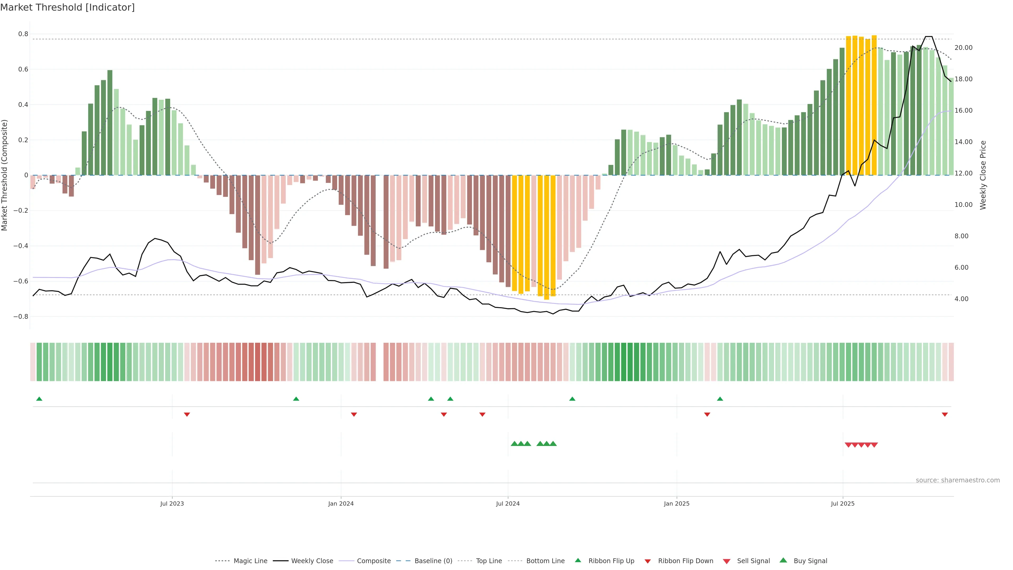Click the Market Threshold [Indicator] chart title
The width and height of the screenshot is (1013, 570).
click(67, 7)
